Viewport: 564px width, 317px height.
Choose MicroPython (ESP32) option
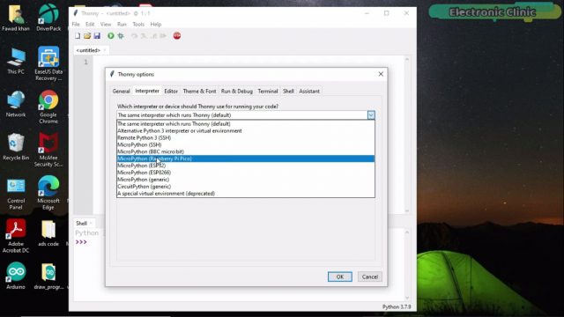click(246, 166)
